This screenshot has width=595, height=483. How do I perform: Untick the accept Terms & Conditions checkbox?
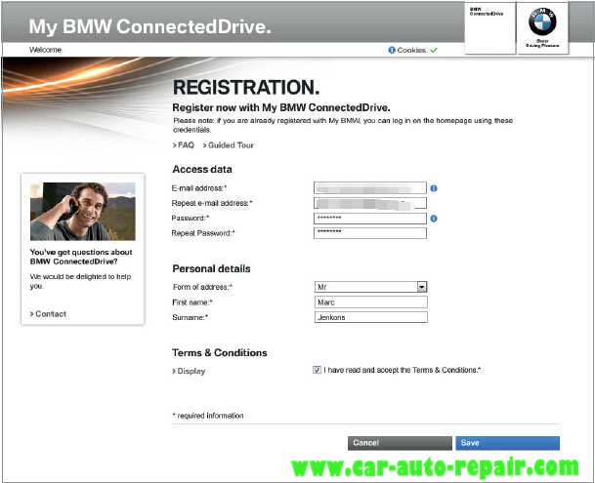click(x=317, y=370)
